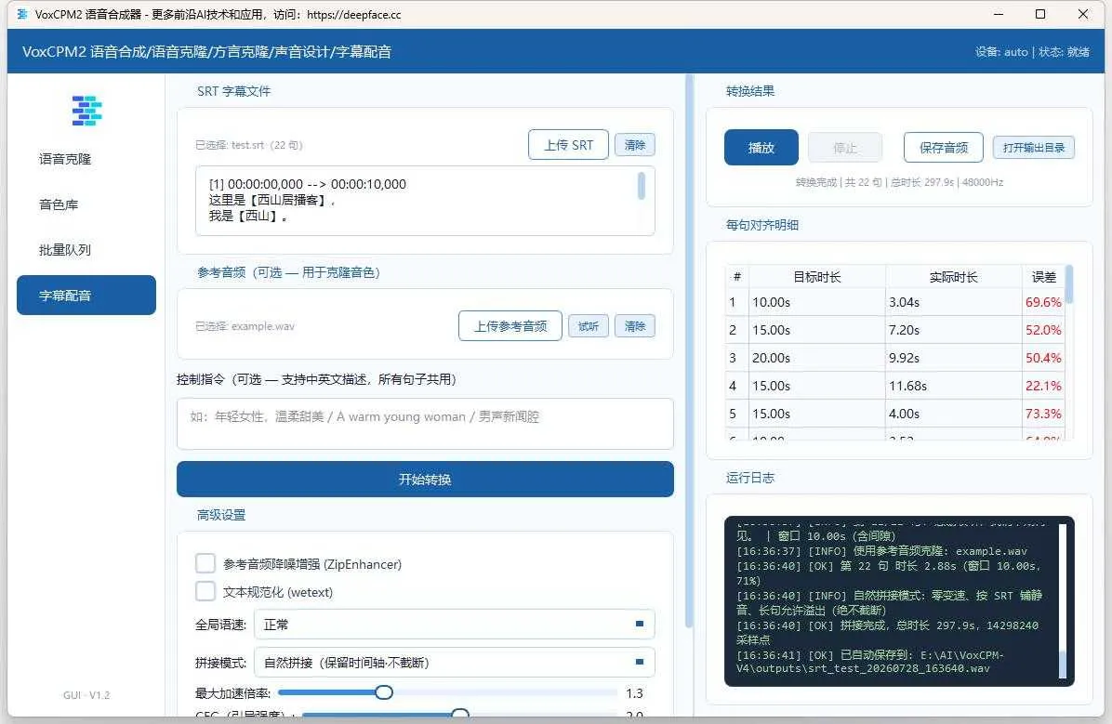Click the 1.3 max speed-up value

point(634,692)
